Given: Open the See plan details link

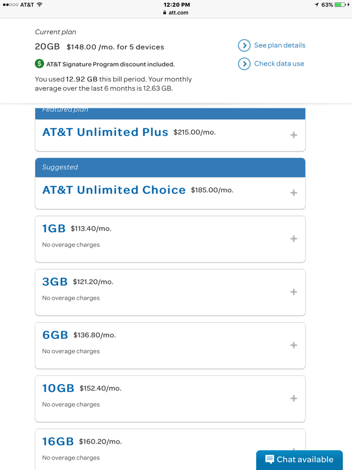Looking at the screenshot, I should tap(280, 45).
